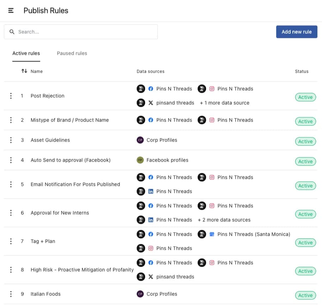The image size is (322, 305).
Task: Click the sort arrows beside the Name column
Action: click(x=24, y=71)
